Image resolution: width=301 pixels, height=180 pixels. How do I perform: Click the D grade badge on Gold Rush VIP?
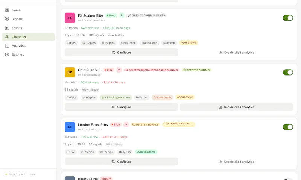pyautogui.click(x=119, y=70)
